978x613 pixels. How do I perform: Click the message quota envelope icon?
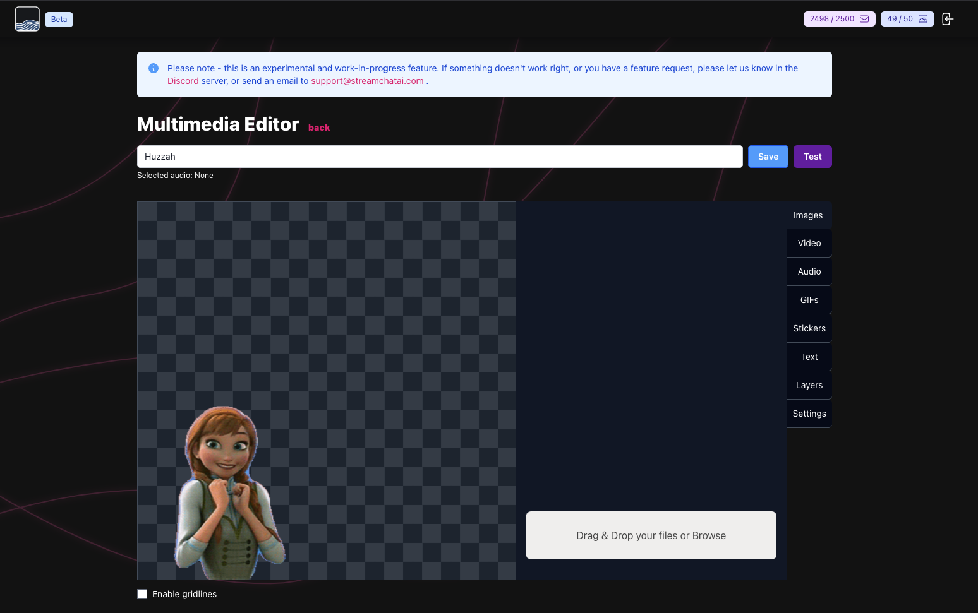point(864,18)
